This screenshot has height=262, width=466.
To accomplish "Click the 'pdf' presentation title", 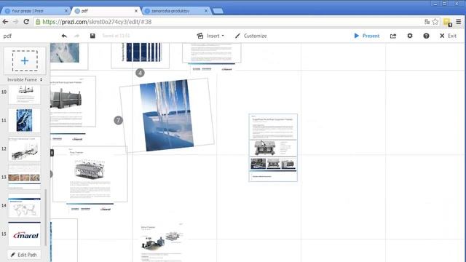I will pos(7,36).
